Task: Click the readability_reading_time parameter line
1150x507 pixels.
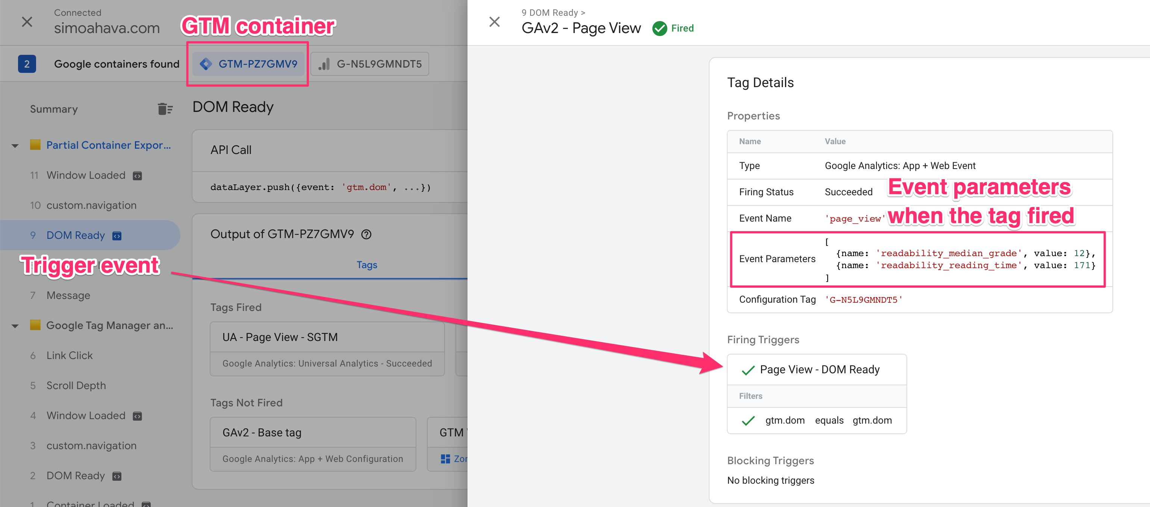Action: (965, 265)
